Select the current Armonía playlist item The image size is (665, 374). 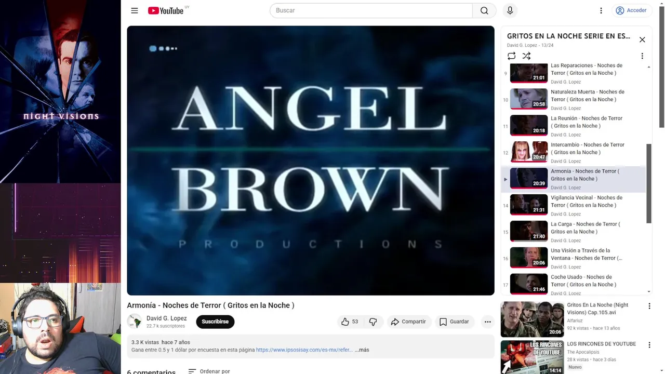click(573, 179)
